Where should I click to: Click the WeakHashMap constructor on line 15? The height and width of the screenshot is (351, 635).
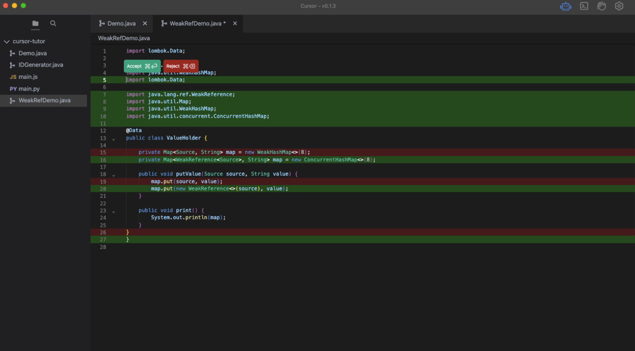(274, 152)
